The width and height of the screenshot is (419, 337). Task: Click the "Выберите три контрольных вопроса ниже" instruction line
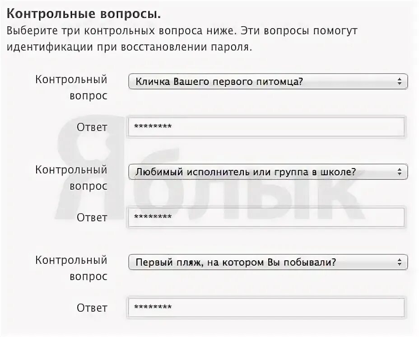tap(182, 31)
